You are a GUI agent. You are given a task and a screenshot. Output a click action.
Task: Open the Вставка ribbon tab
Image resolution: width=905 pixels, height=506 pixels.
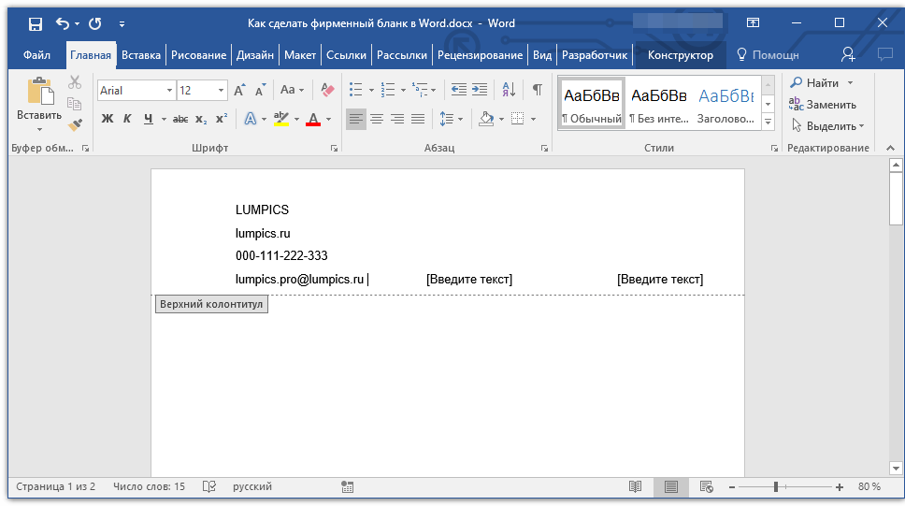pos(141,55)
